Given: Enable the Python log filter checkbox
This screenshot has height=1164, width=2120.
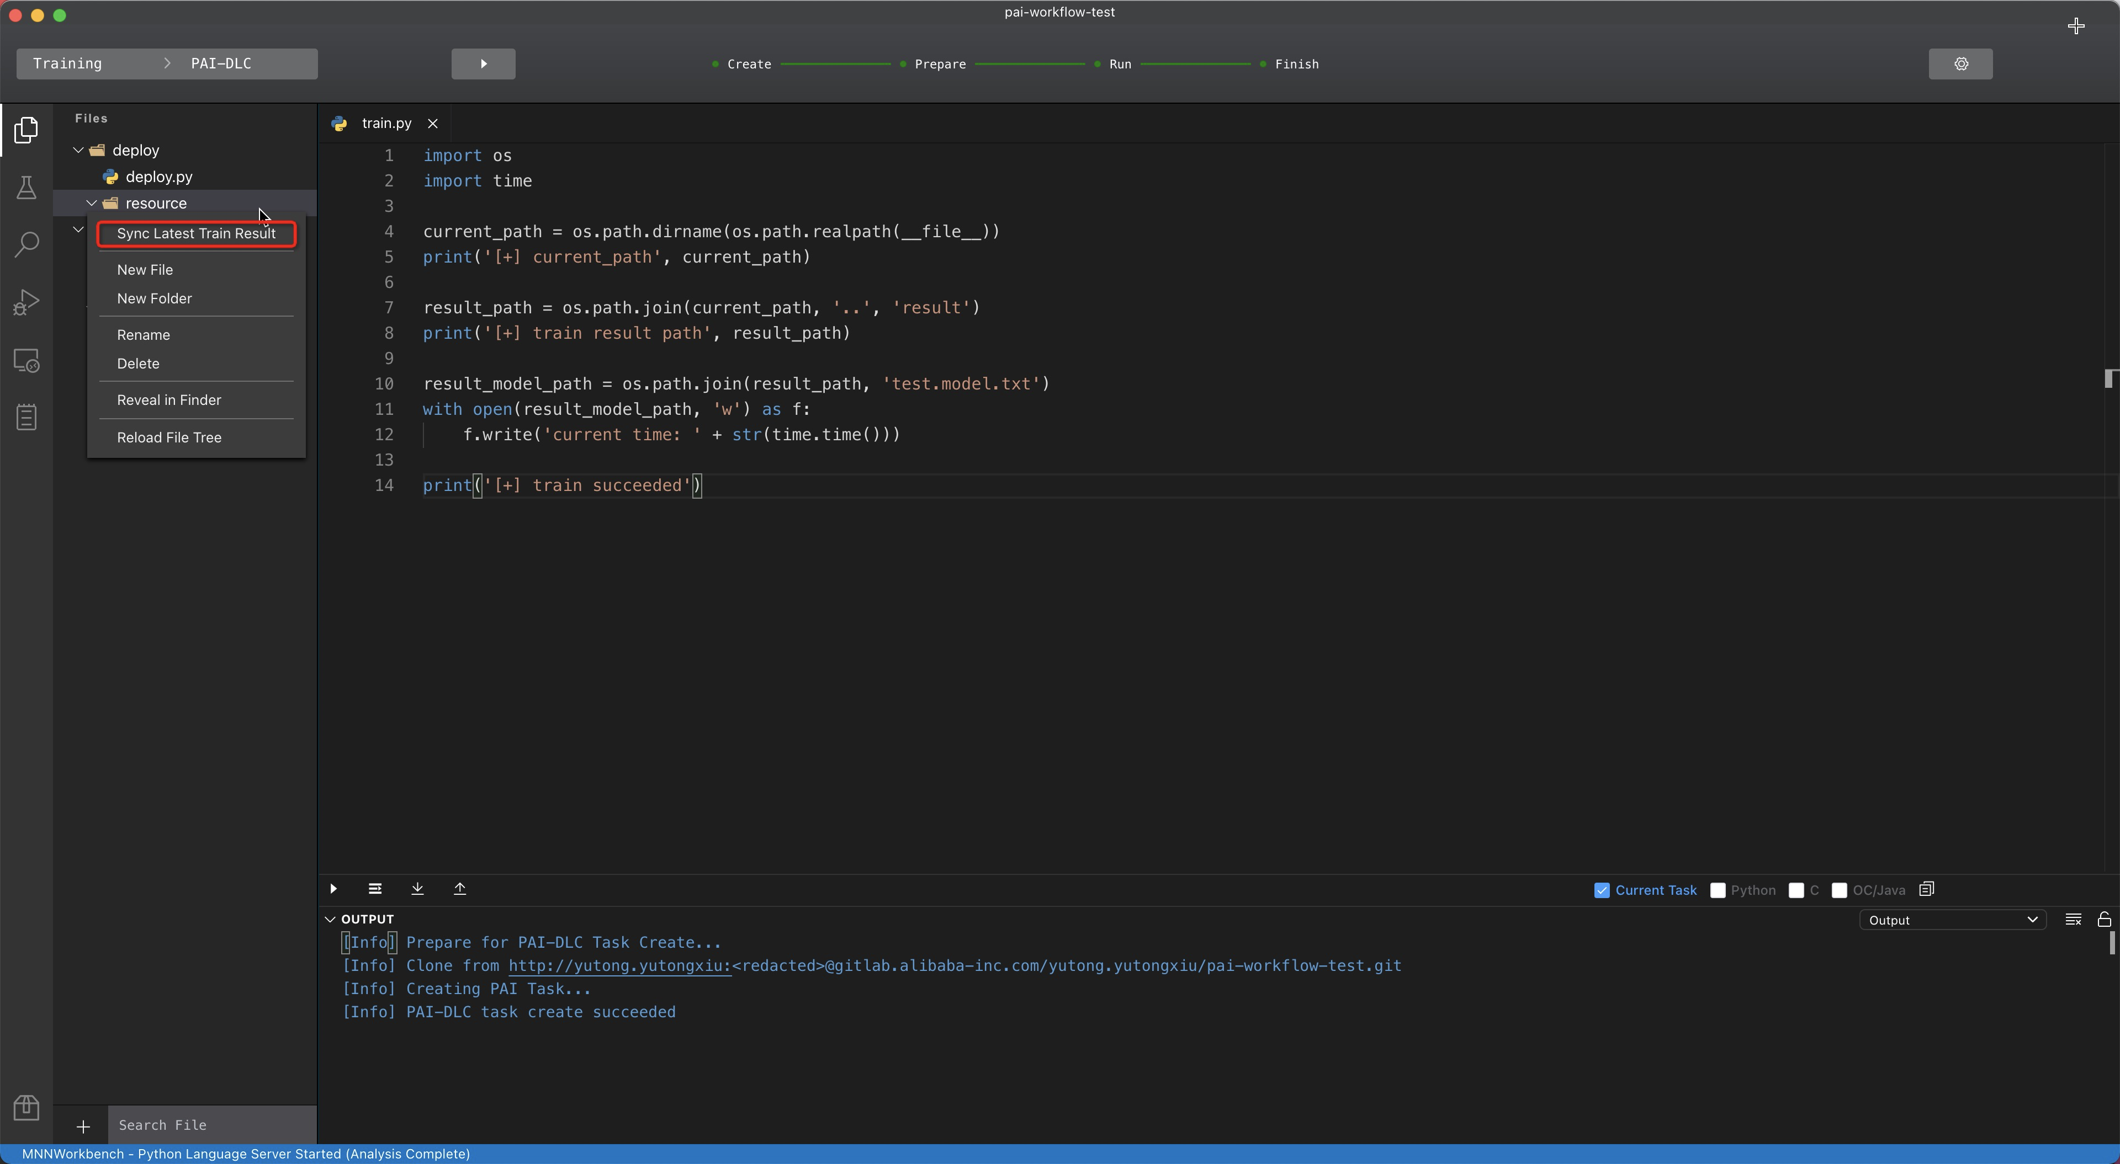Looking at the screenshot, I should tap(1718, 890).
